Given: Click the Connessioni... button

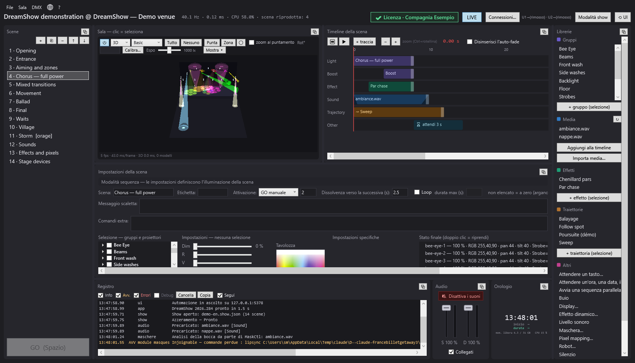Looking at the screenshot, I should (502, 17).
